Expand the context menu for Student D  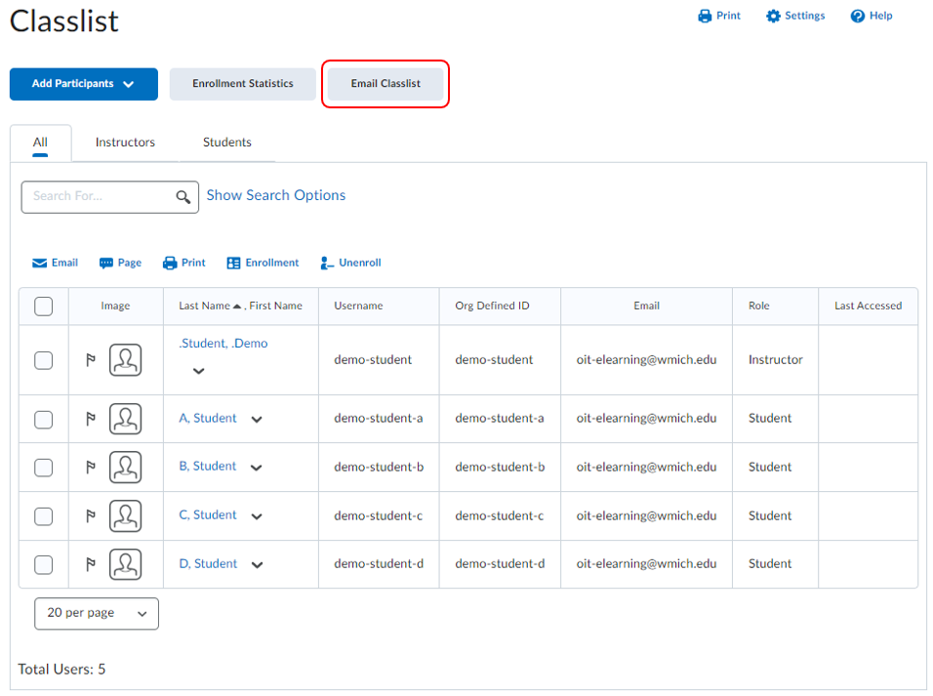257,564
